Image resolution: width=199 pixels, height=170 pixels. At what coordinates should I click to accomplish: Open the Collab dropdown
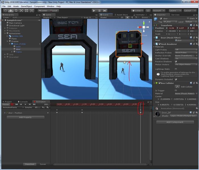point(137,11)
